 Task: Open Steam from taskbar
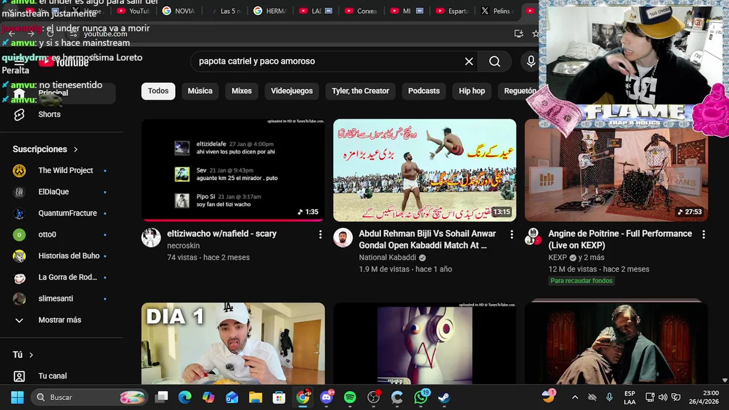444,397
